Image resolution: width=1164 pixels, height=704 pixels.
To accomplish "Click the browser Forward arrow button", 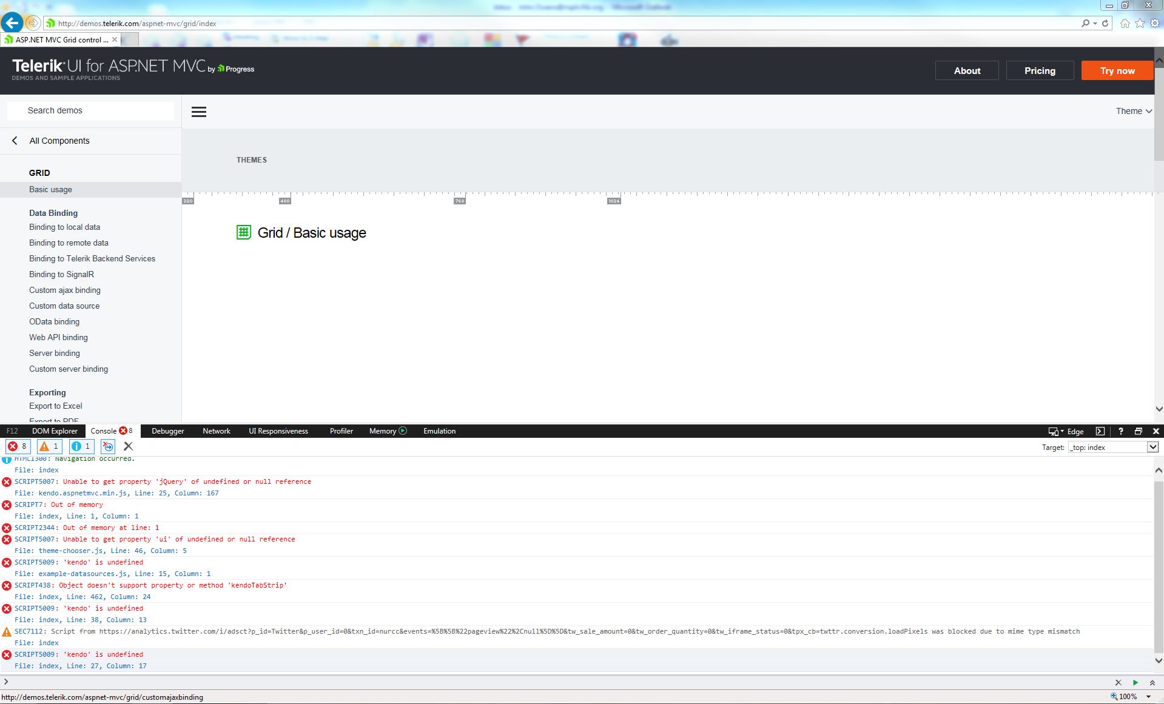I will click(x=33, y=23).
